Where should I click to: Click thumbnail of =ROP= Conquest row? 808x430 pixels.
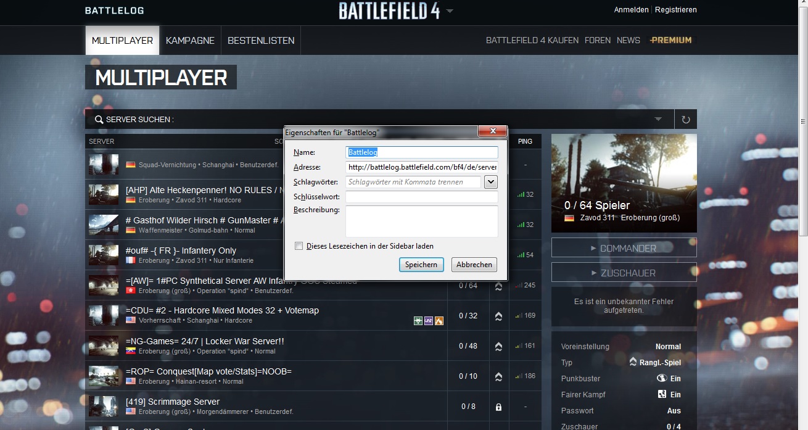click(104, 376)
